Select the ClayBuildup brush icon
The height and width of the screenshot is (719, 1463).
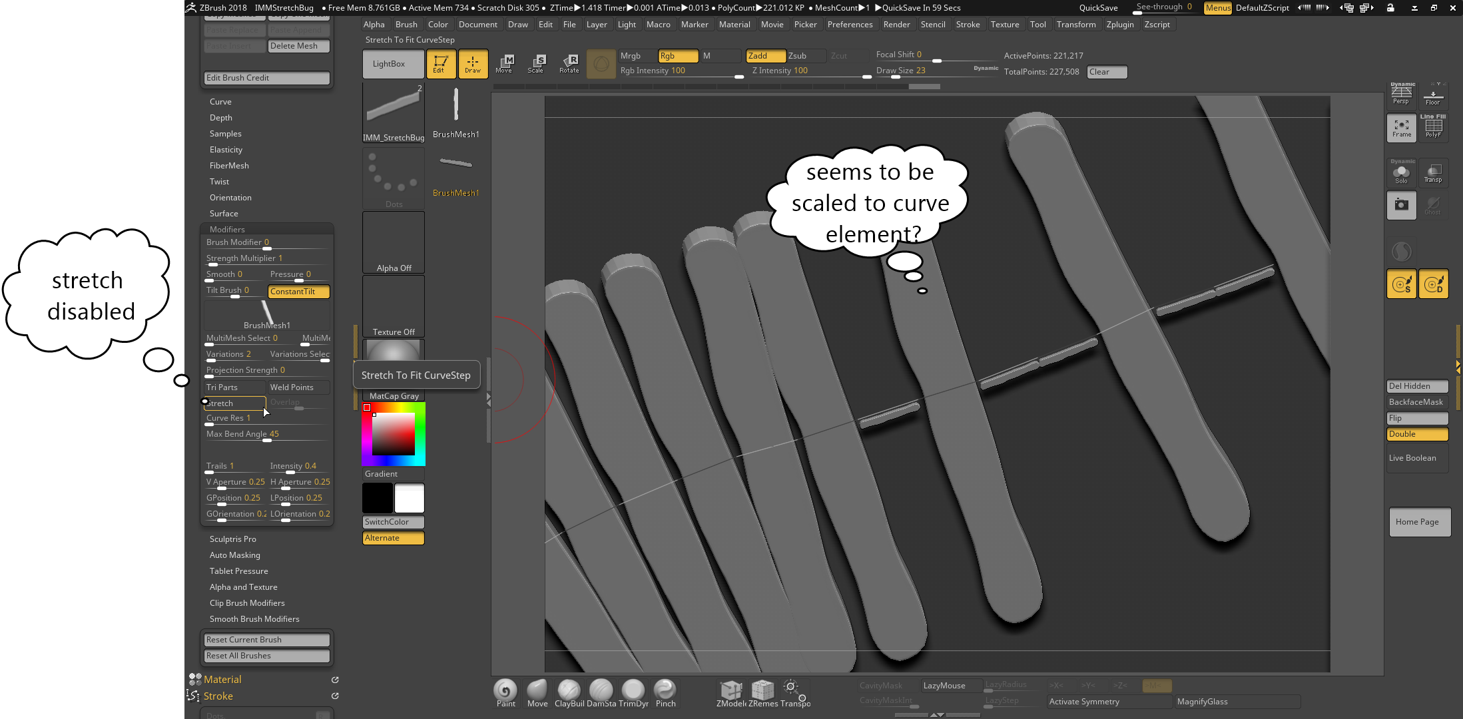[x=569, y=693]
